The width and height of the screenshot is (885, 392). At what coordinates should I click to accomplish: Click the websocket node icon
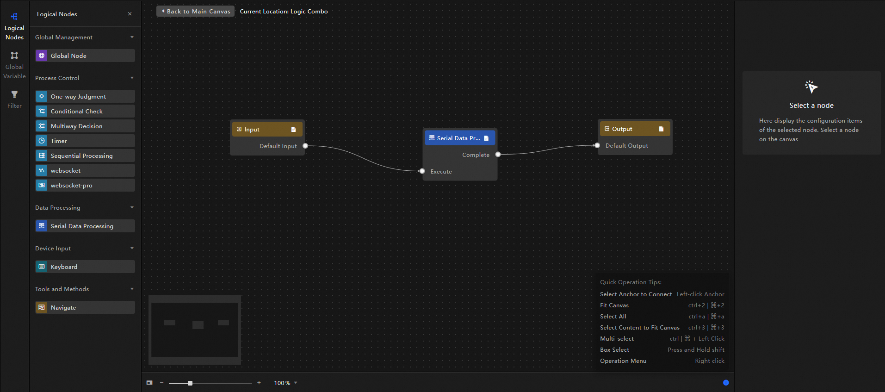click(x=42, y=170)
